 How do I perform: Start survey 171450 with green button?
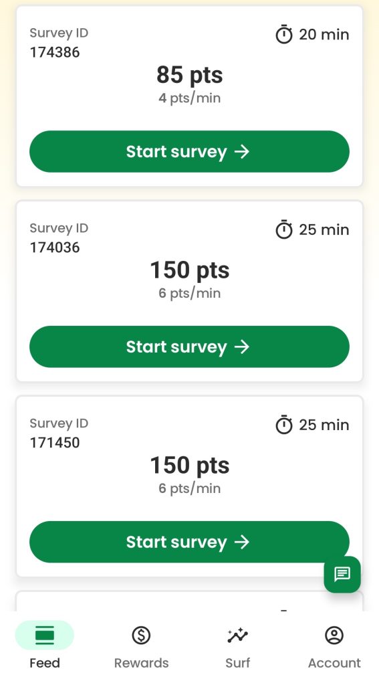pos(190,542)
